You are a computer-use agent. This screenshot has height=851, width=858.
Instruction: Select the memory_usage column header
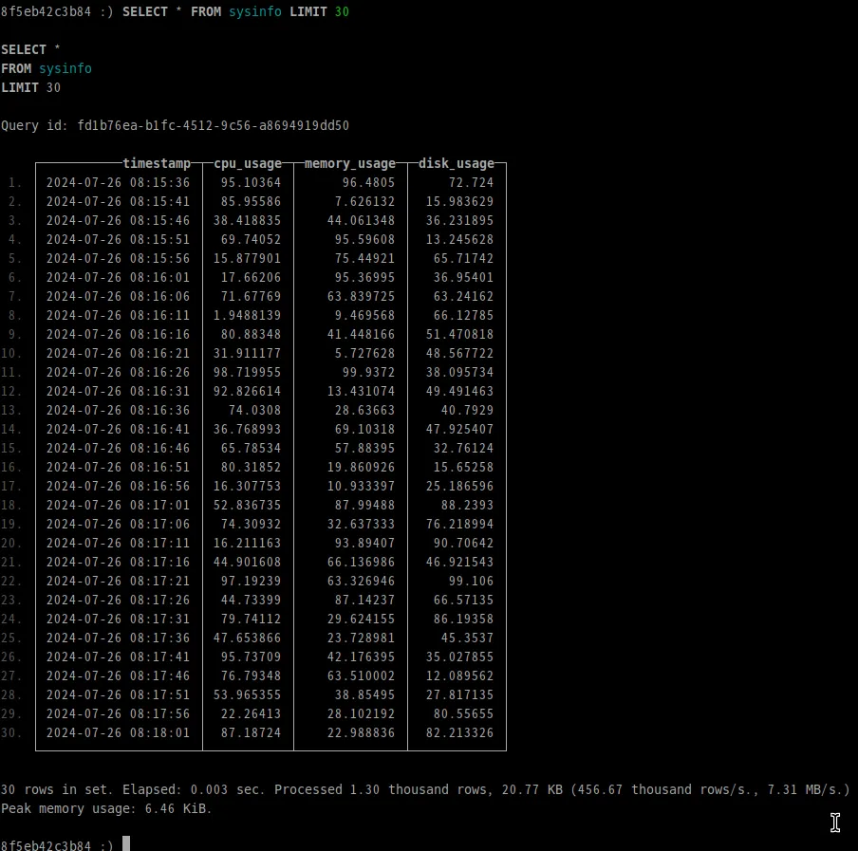(x=349, y=163)
